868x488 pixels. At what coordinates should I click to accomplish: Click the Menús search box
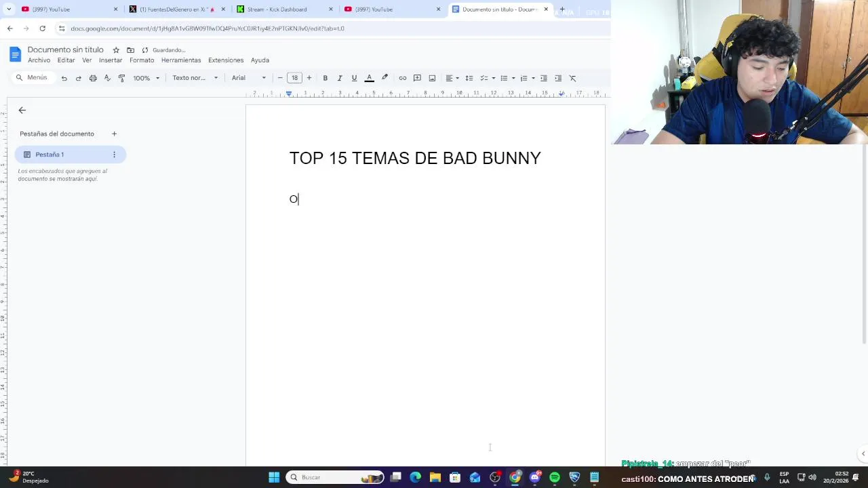click(32, 78)
